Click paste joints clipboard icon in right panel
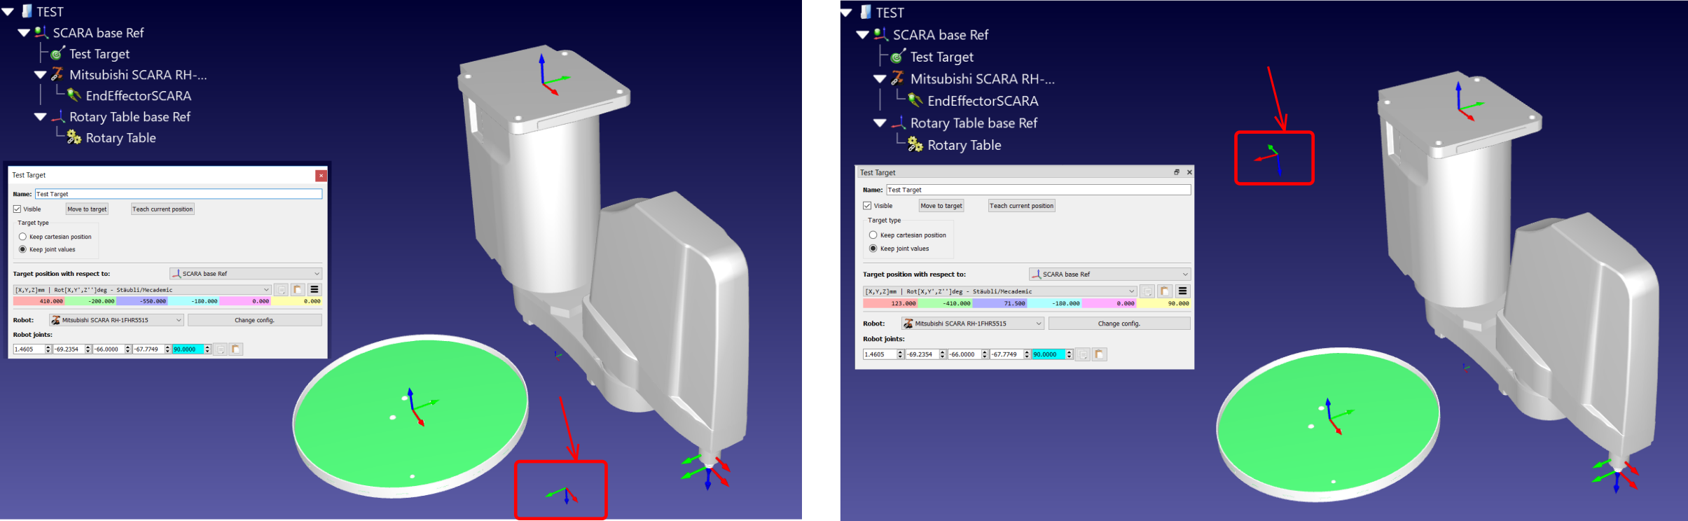This screenshot has height=521, width=1688. pos(1100,354)
